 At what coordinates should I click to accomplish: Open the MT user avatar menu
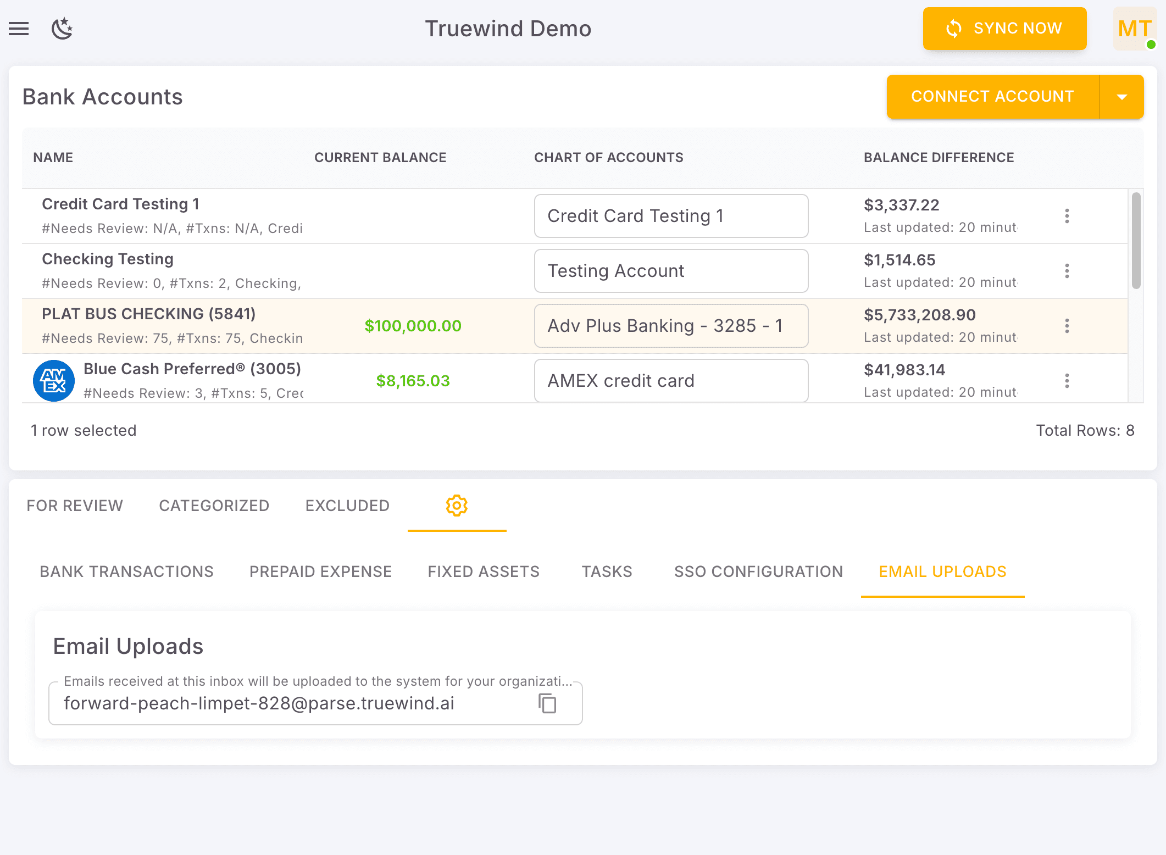click(x=1134, y=29)
